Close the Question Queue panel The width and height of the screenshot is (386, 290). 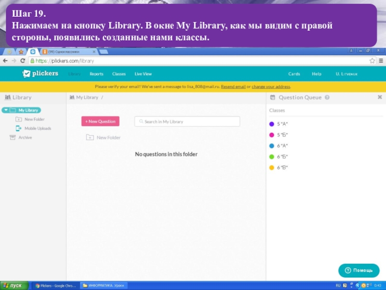tap(380, 97)
